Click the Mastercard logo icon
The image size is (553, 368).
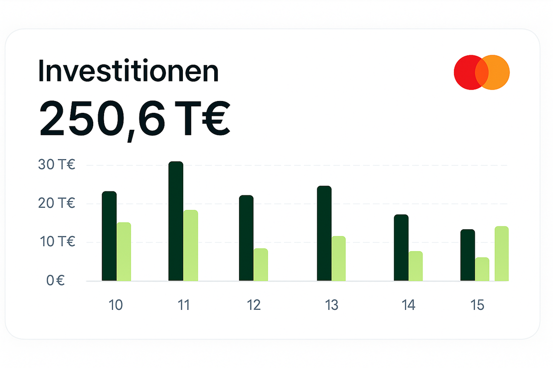point(481,72)
